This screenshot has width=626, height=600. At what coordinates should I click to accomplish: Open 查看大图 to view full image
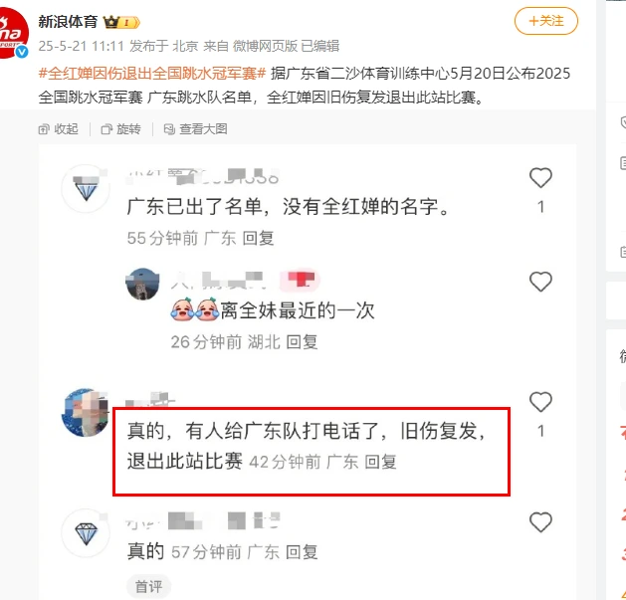[196, 129]
